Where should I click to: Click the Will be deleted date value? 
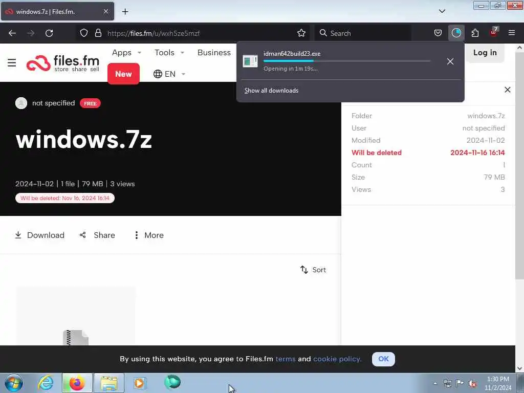tap(477, 152)
